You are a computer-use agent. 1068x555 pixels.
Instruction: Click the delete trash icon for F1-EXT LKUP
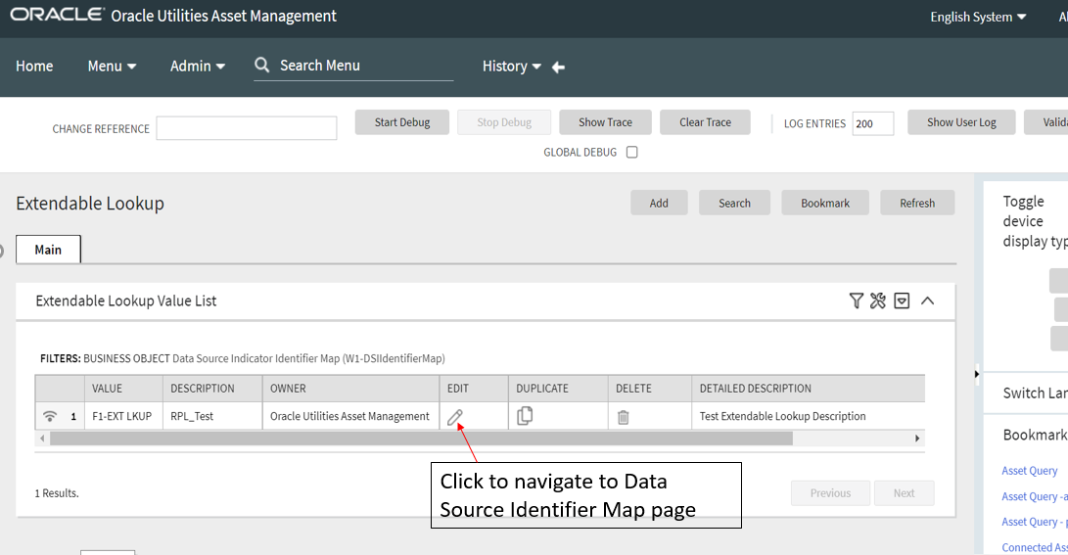[624, 417]
